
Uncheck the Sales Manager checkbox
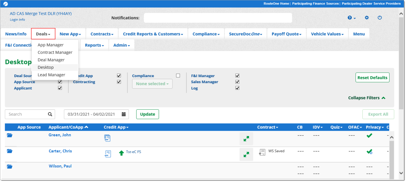pyautogui.click(x=237, y=82)
